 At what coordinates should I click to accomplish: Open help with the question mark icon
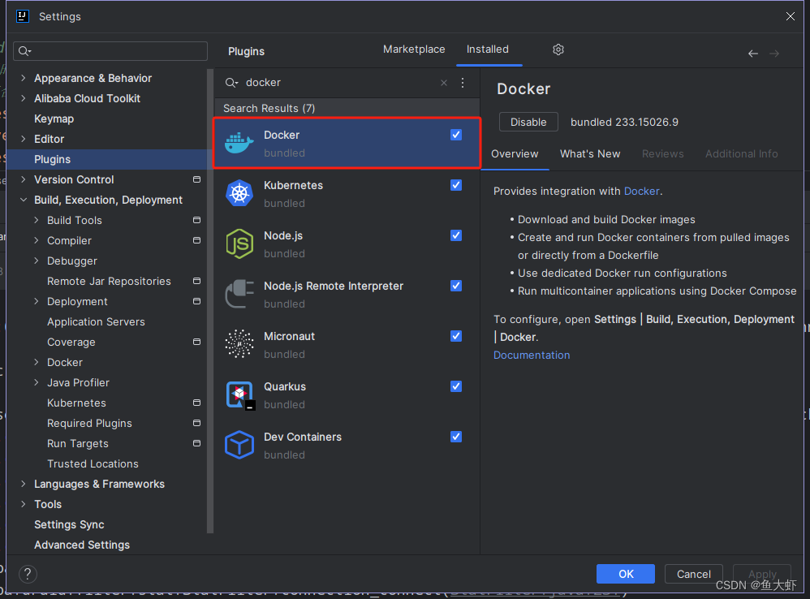pos(28,574)
